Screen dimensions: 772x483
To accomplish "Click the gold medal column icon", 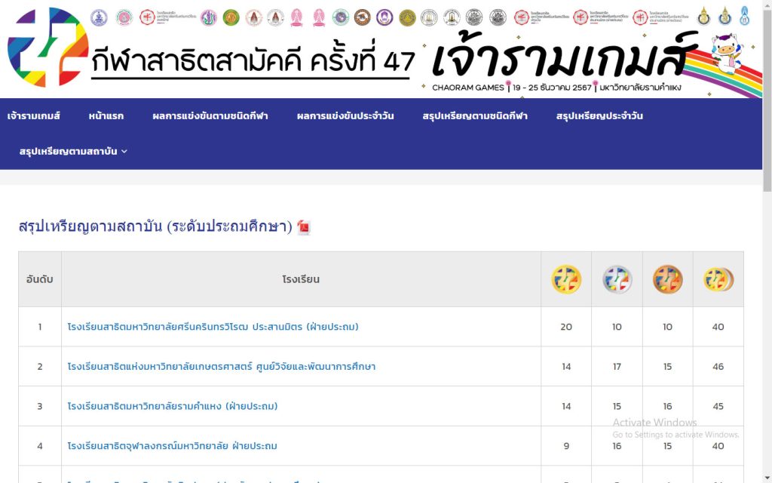I will tap(565, 279).
